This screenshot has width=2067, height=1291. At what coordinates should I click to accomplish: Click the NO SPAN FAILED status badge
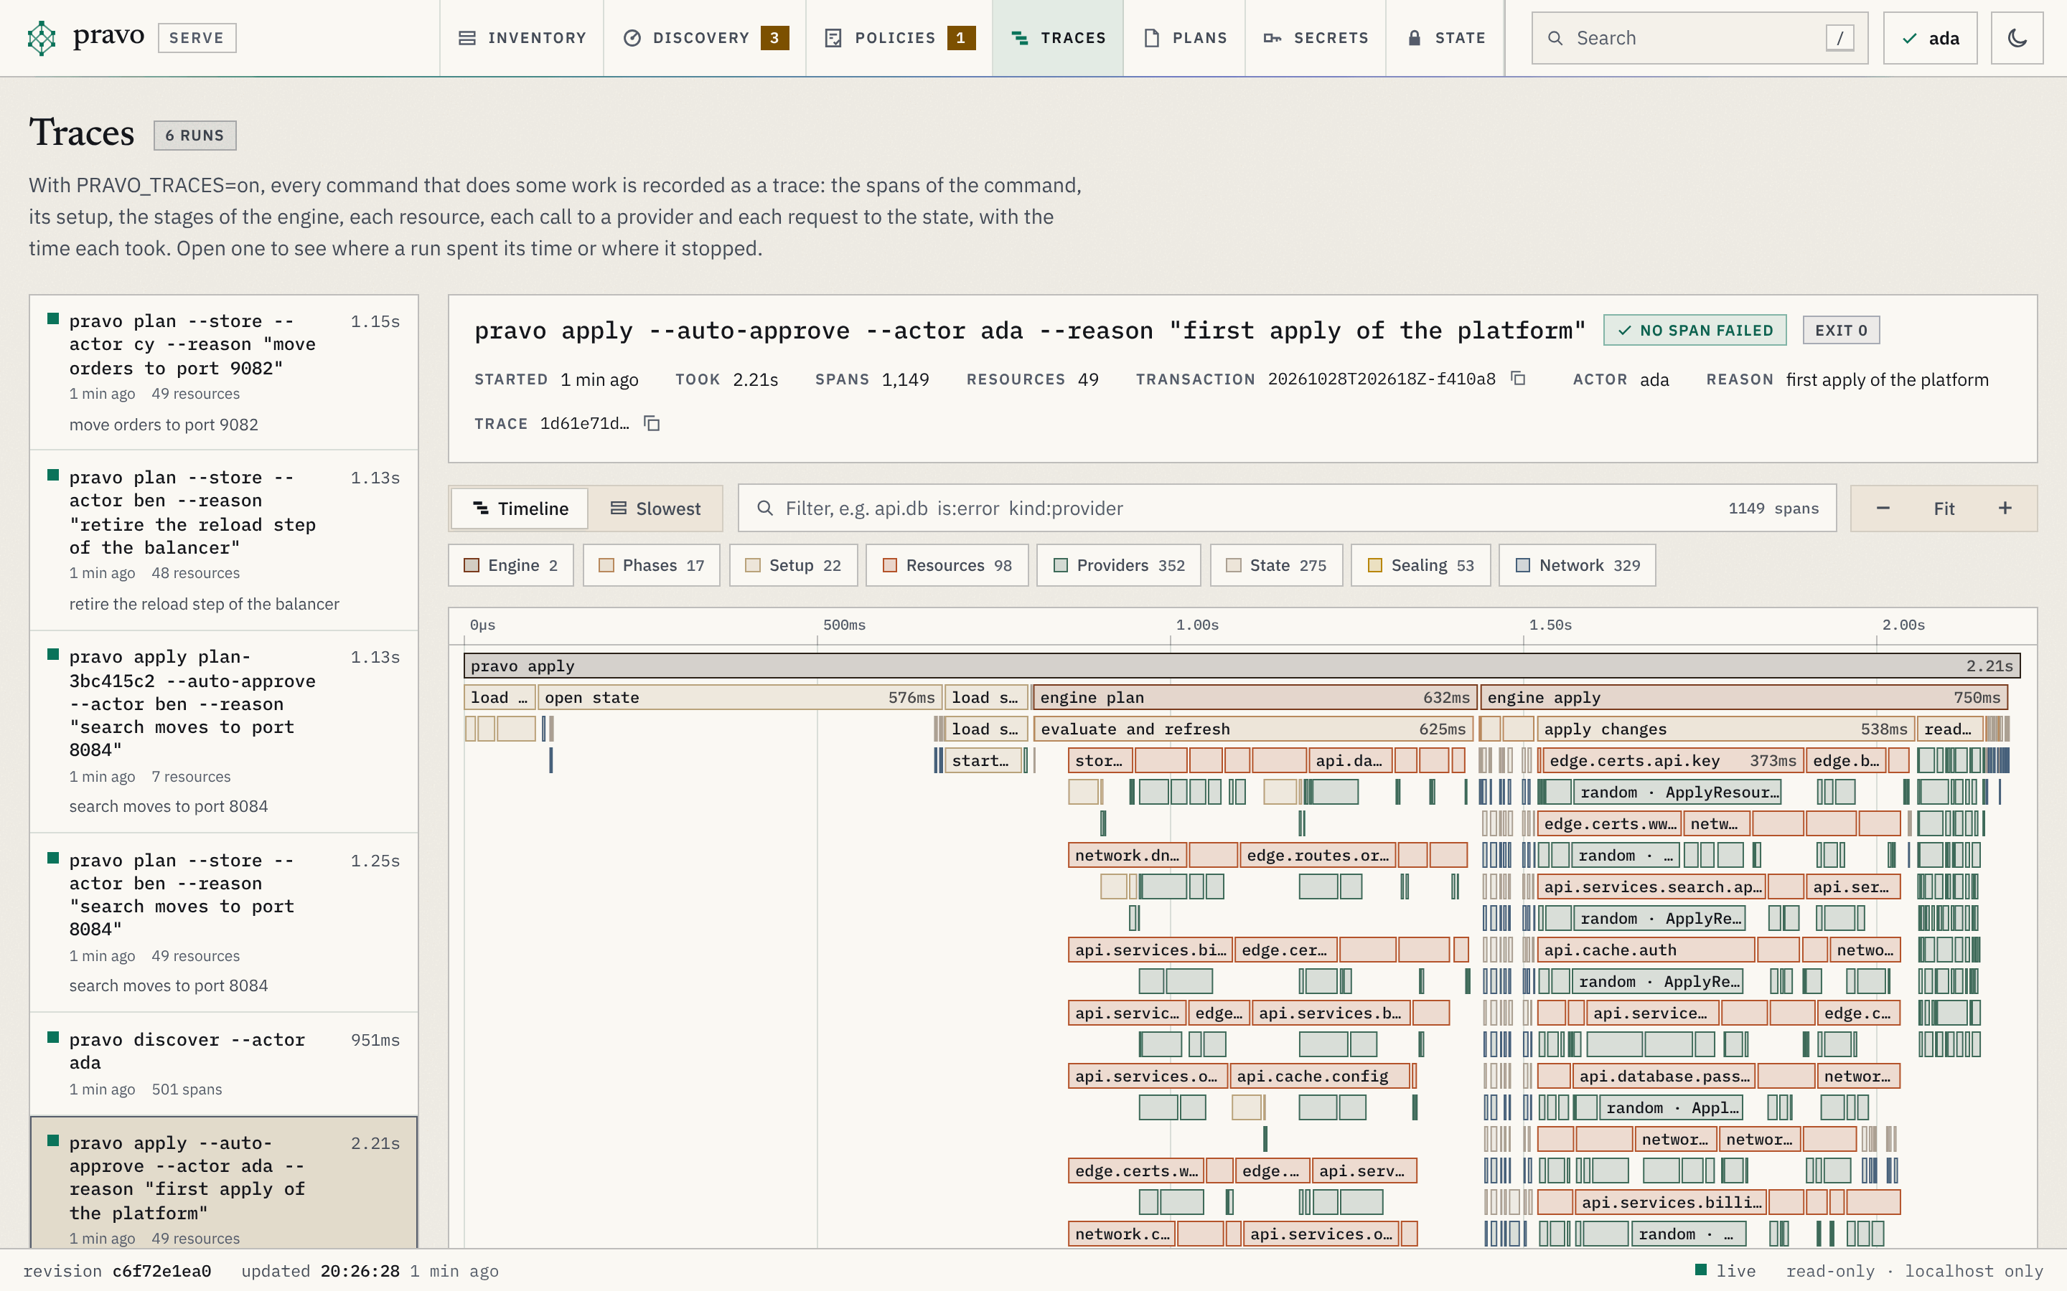[x=1695, y=331]
